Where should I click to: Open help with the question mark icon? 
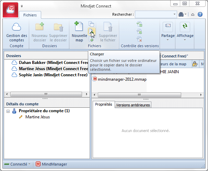[x=200, y=14]
